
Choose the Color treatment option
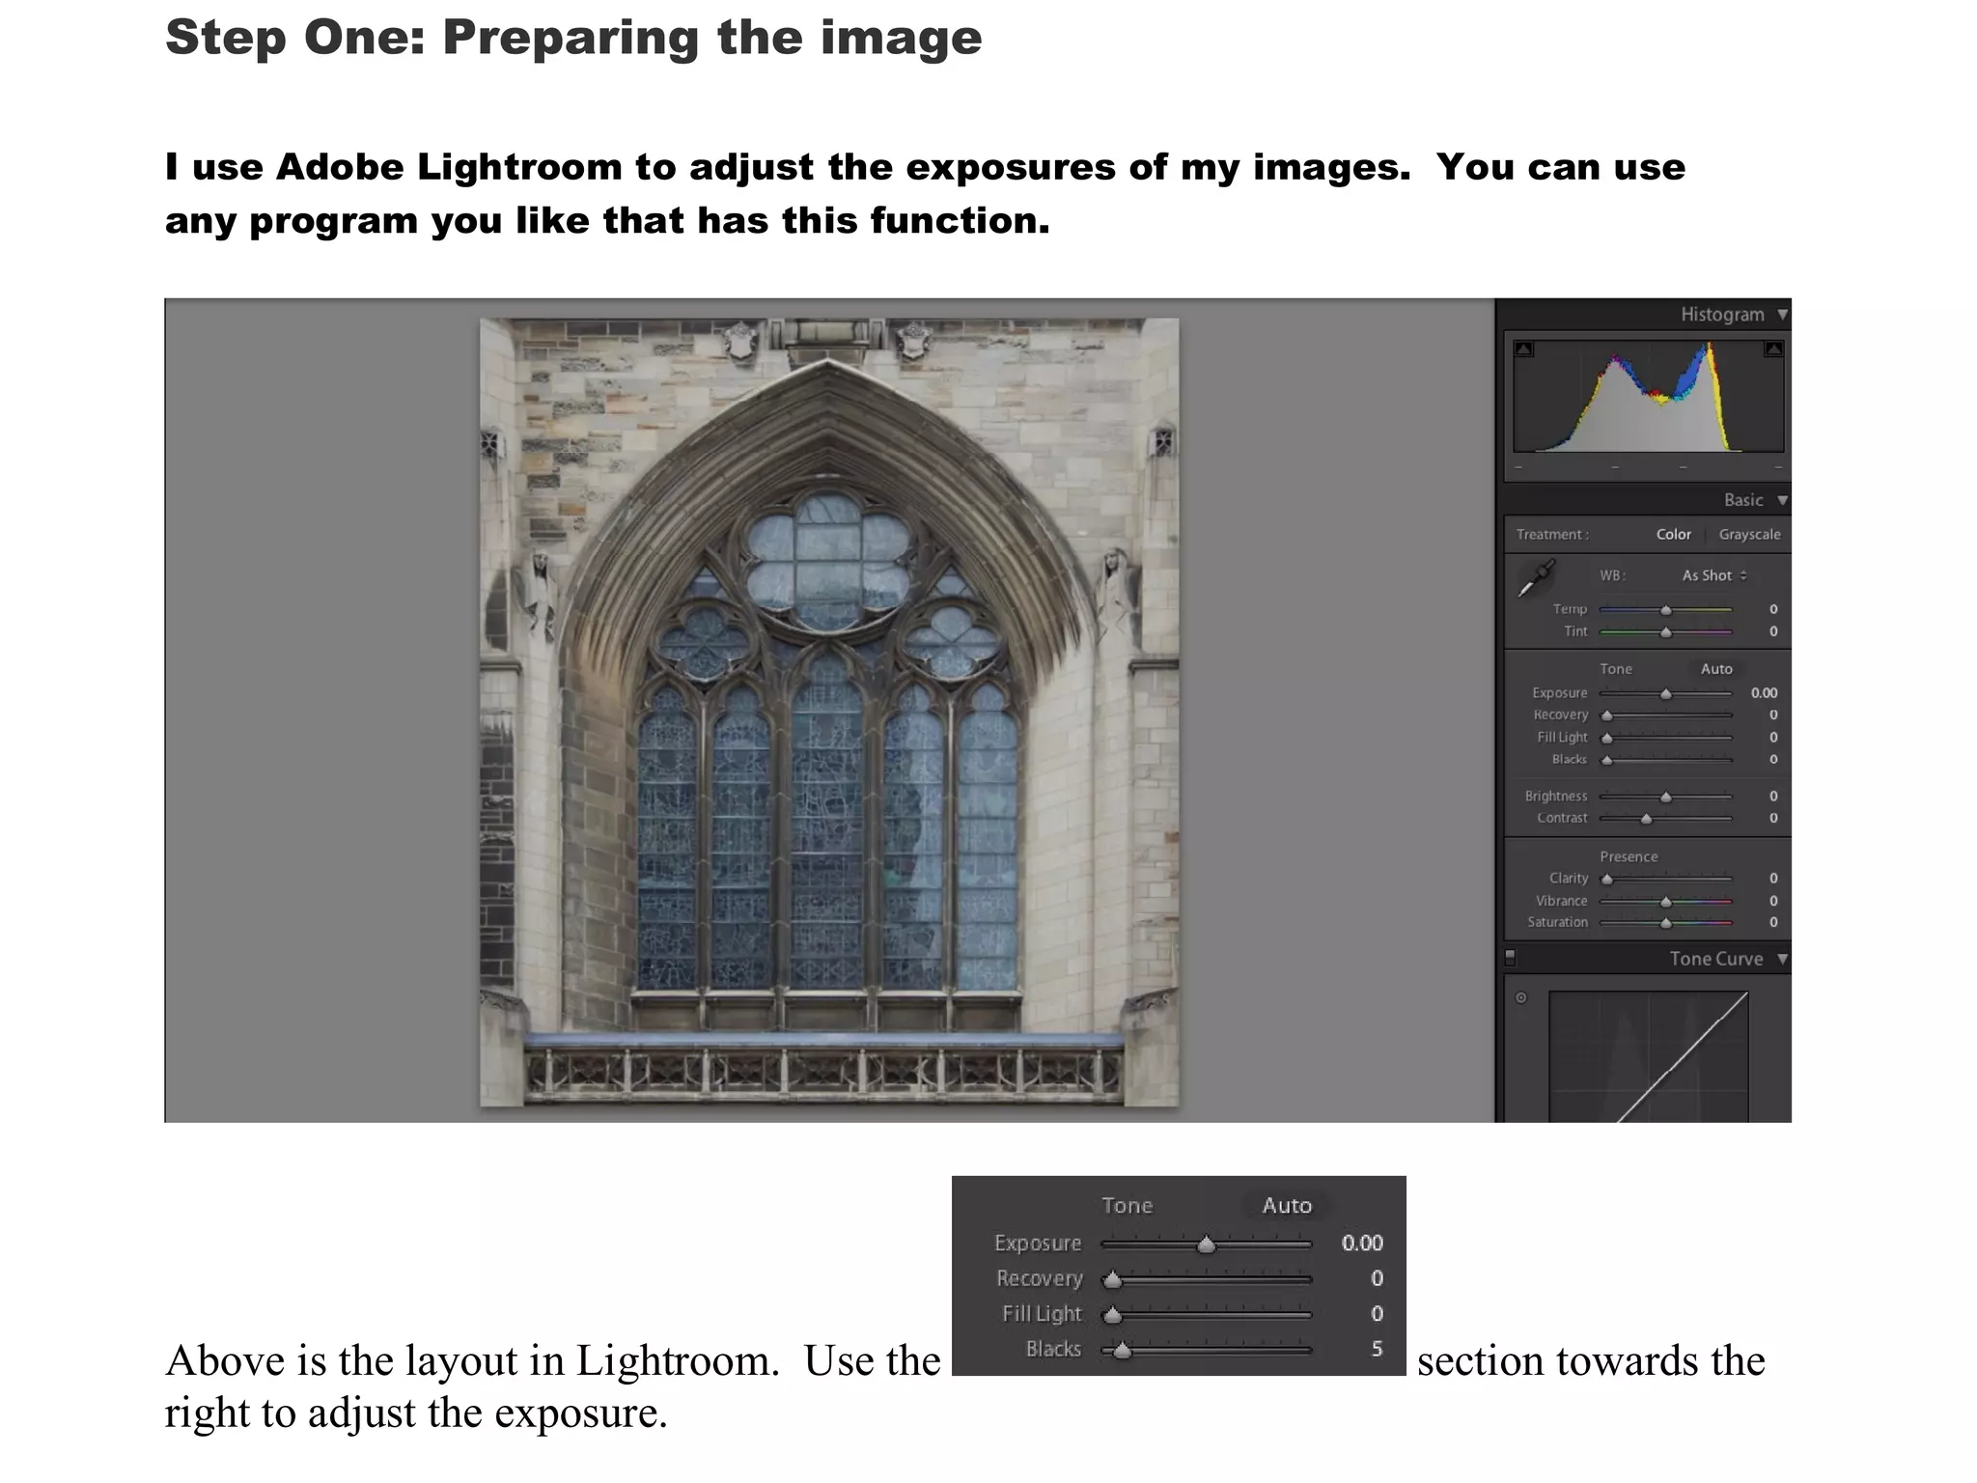1673,534
